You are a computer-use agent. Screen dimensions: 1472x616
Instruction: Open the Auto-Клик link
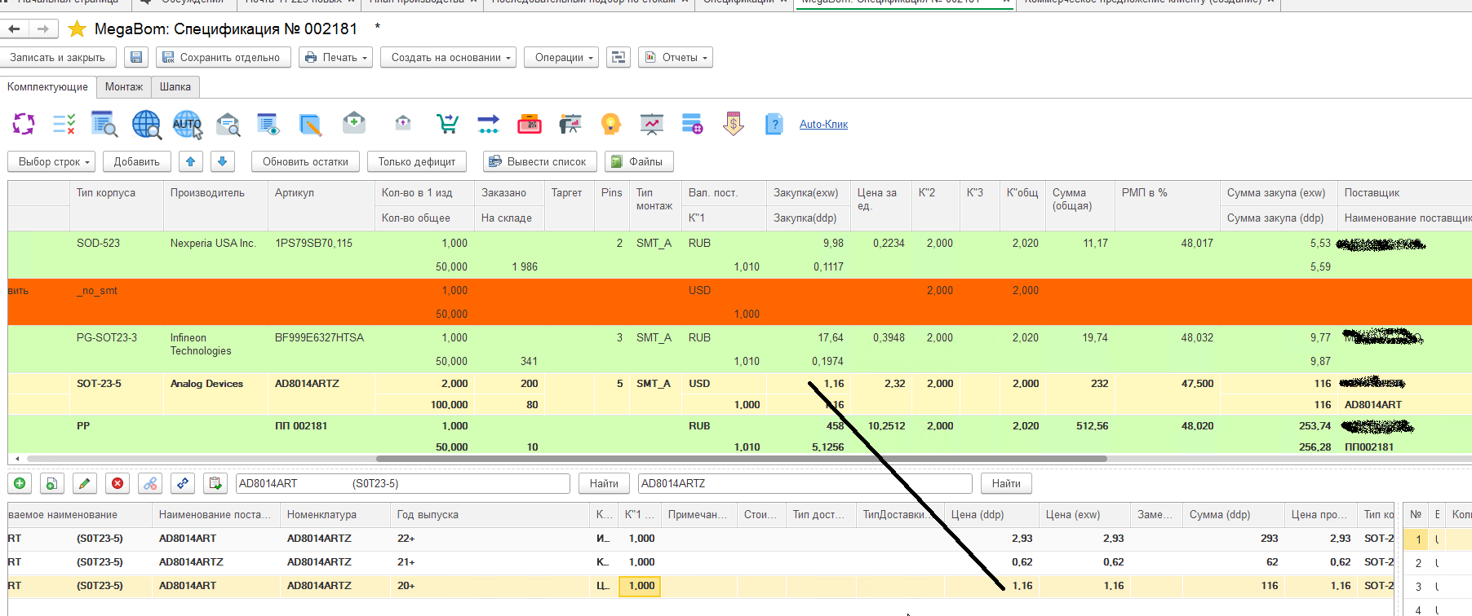point(823,125)
